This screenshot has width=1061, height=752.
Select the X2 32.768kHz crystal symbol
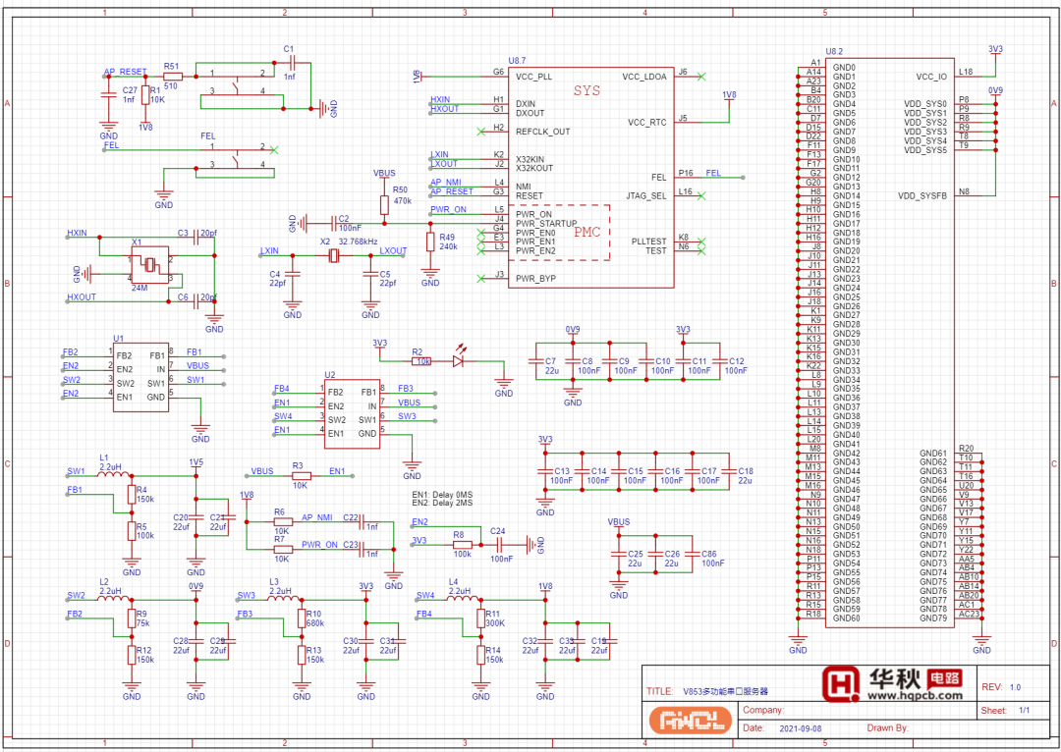pyautogui.click(x=332, y=255)
